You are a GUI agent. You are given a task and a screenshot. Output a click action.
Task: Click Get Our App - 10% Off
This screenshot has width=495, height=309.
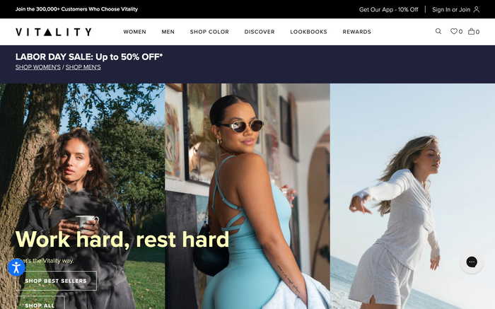coord(389,9)
